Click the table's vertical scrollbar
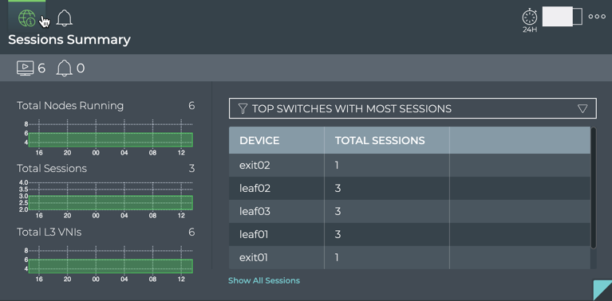Viewport: 612px width, 301px height. click(594, 188)
